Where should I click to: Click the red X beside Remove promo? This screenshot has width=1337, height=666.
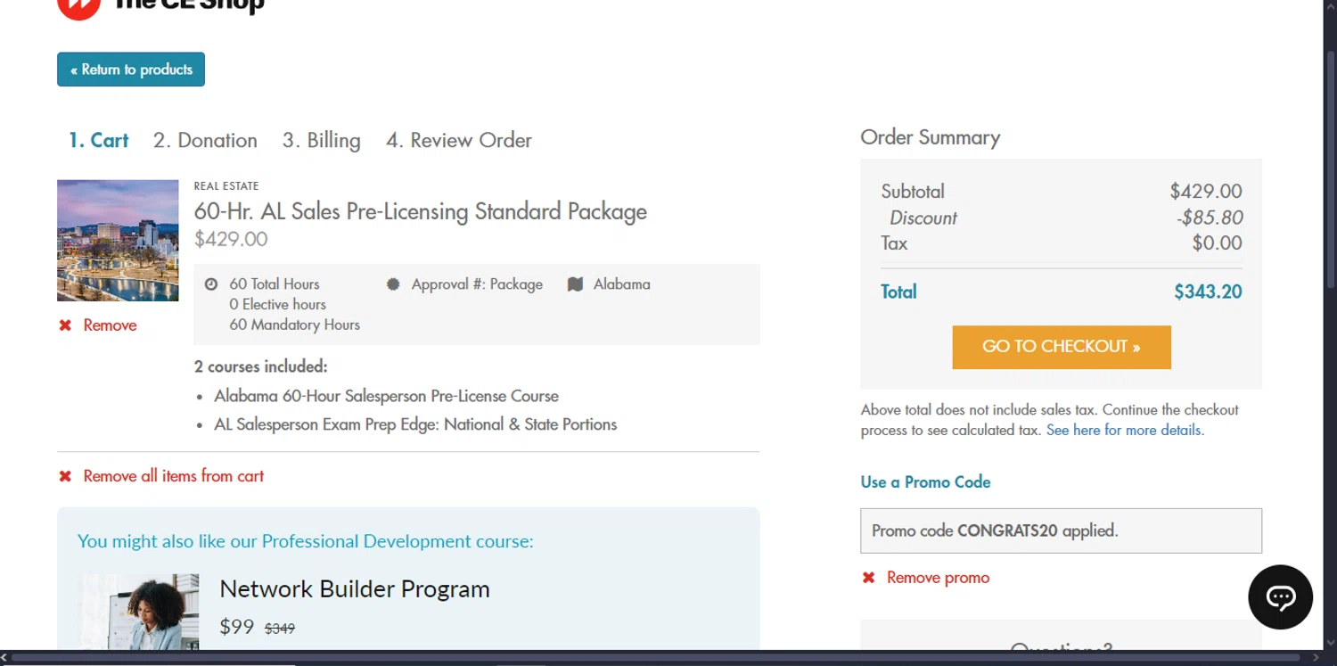[868, 578]
